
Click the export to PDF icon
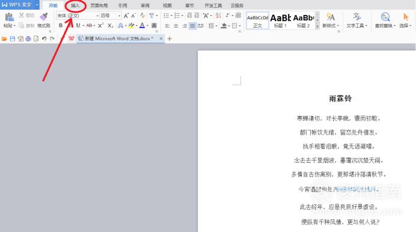[x=20, y=38]
